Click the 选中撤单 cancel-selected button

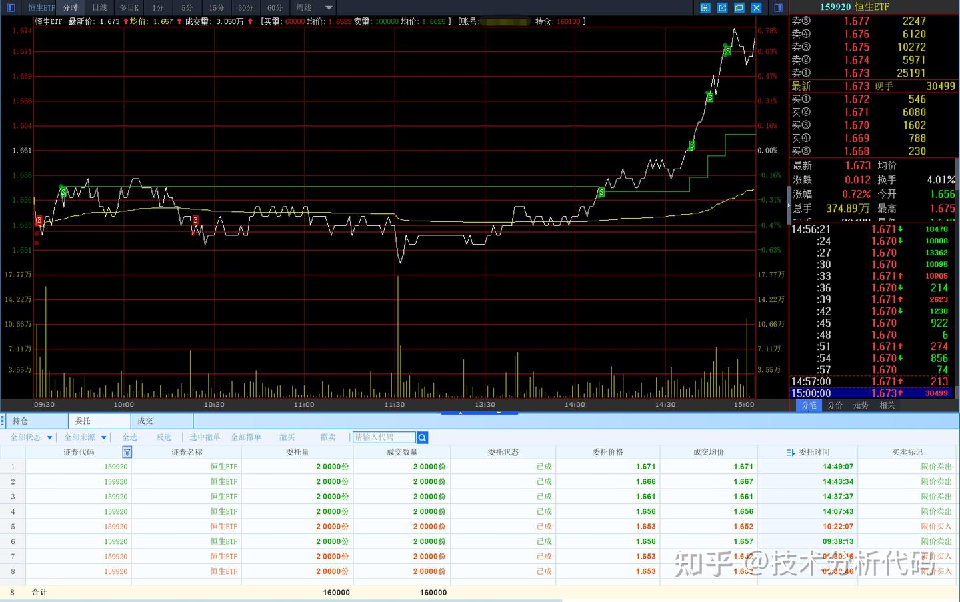click(205, 437)
